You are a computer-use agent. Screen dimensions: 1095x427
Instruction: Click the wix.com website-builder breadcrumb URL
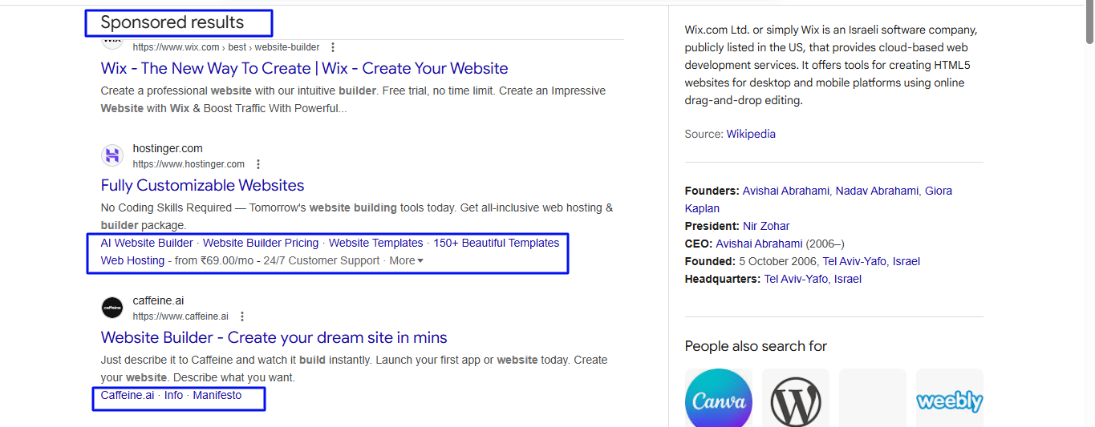tap(226, 47)
